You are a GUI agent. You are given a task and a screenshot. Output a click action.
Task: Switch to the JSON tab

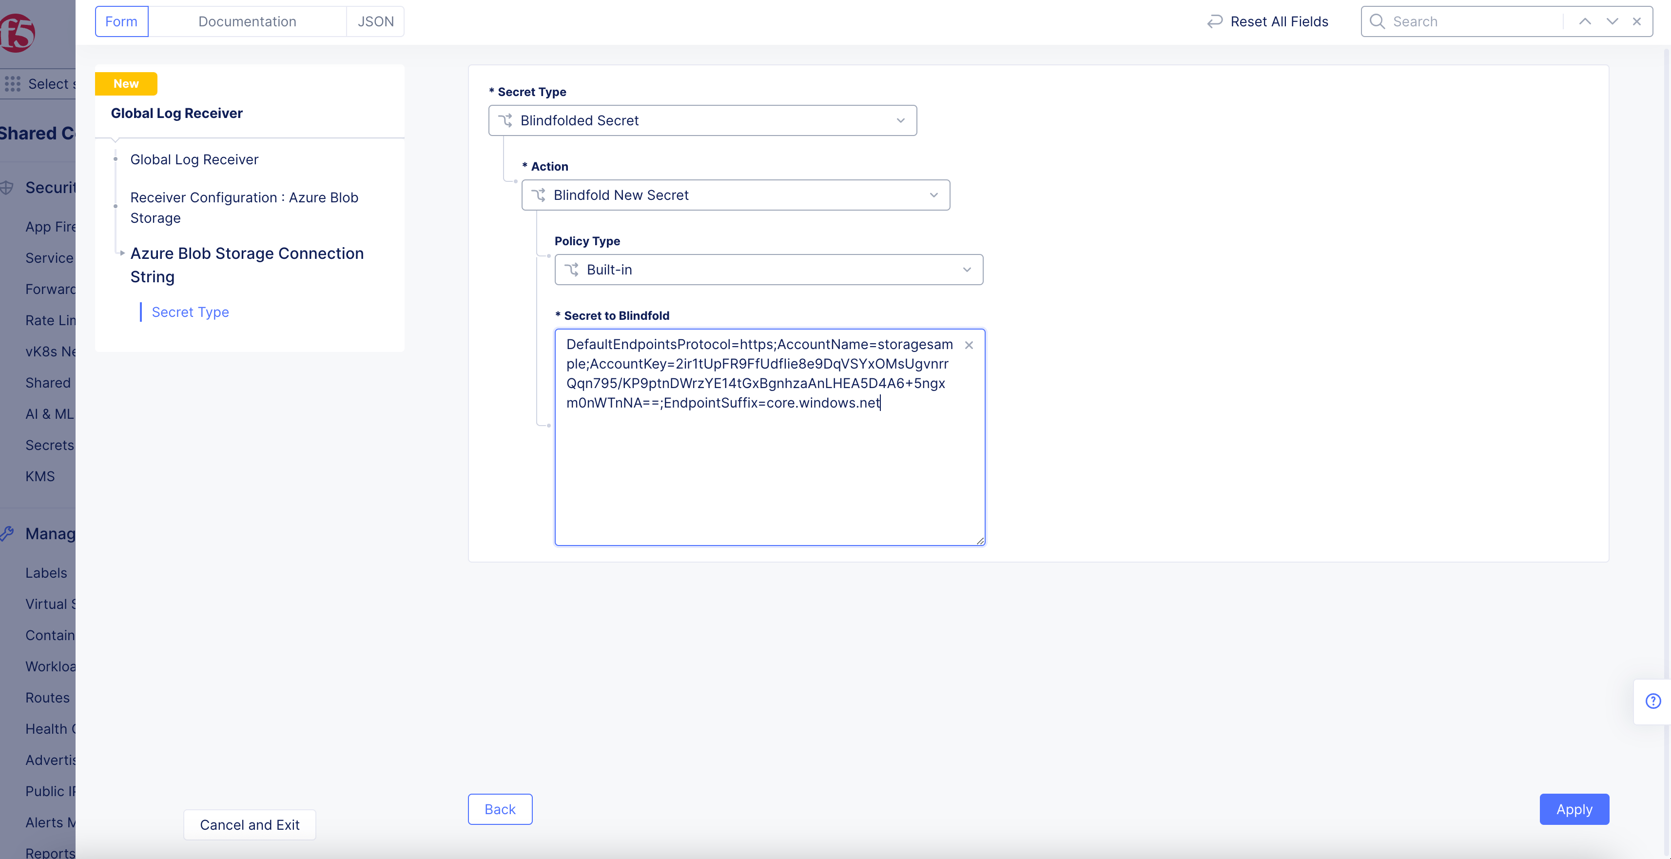(376, 21)
